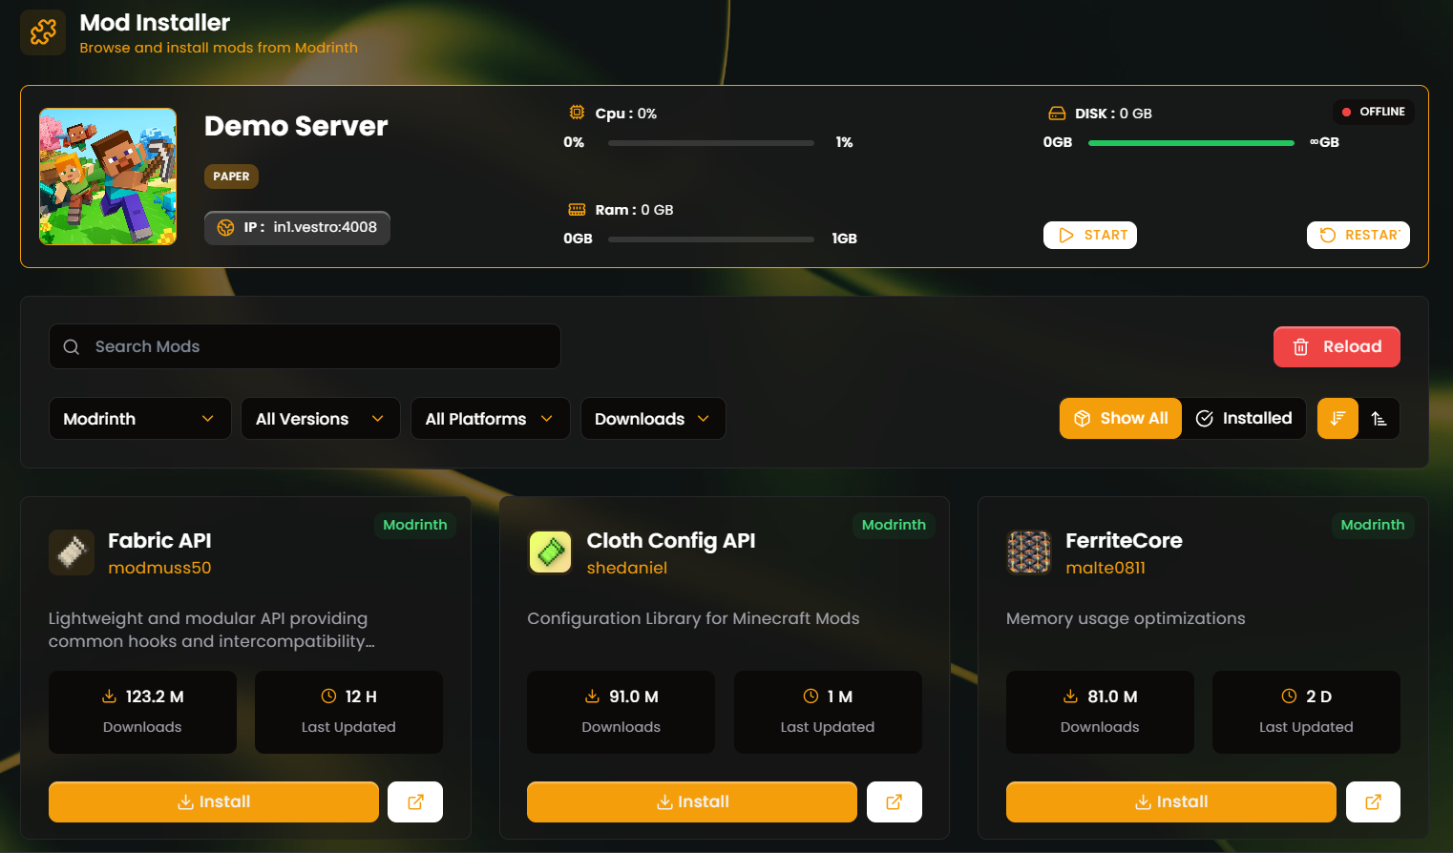Enable the Installed mods filter
The height and width of the screenshot is (853, 1453).
pyautogui.click(x=1244, y=418)
